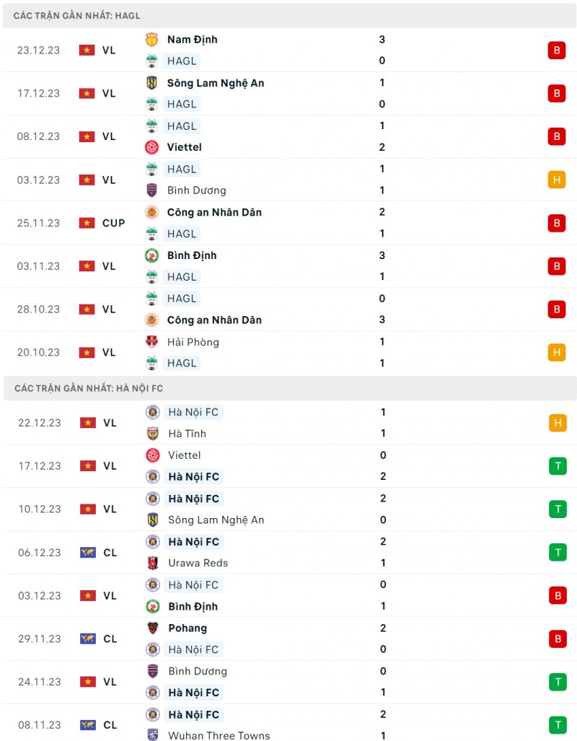Viewport: 577px width, 741px height.
Task: Select the 'Các trận gần nhất: HAGL' header
Action: (77, 15)
